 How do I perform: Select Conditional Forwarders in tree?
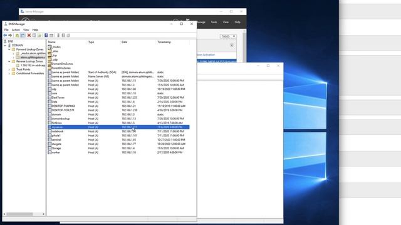point(30,74)
